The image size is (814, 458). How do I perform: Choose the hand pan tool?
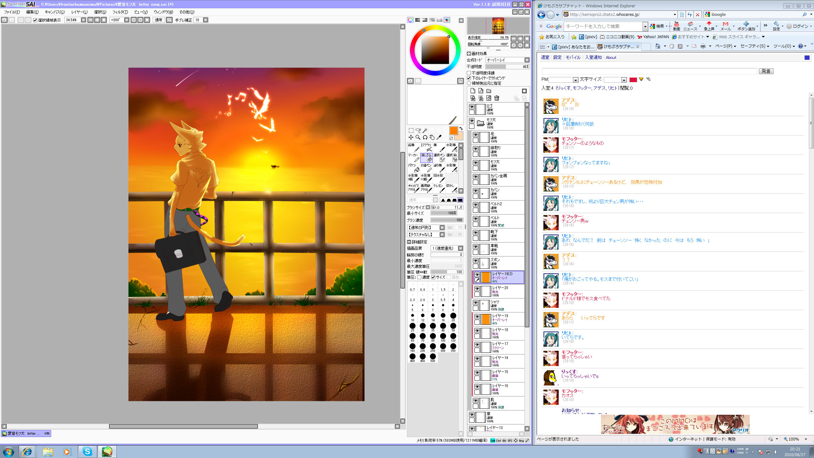[432, 137]
